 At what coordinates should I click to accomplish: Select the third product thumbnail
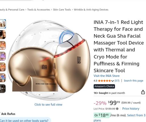tap(3, 45)
